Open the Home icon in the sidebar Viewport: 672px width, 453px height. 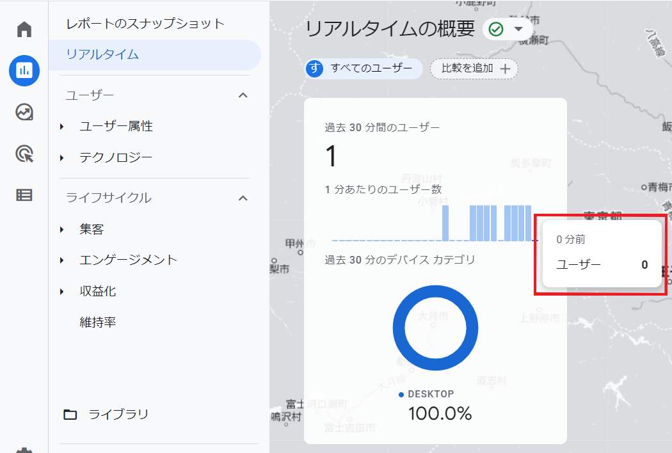pyautogui.click(x=24, y=29)
